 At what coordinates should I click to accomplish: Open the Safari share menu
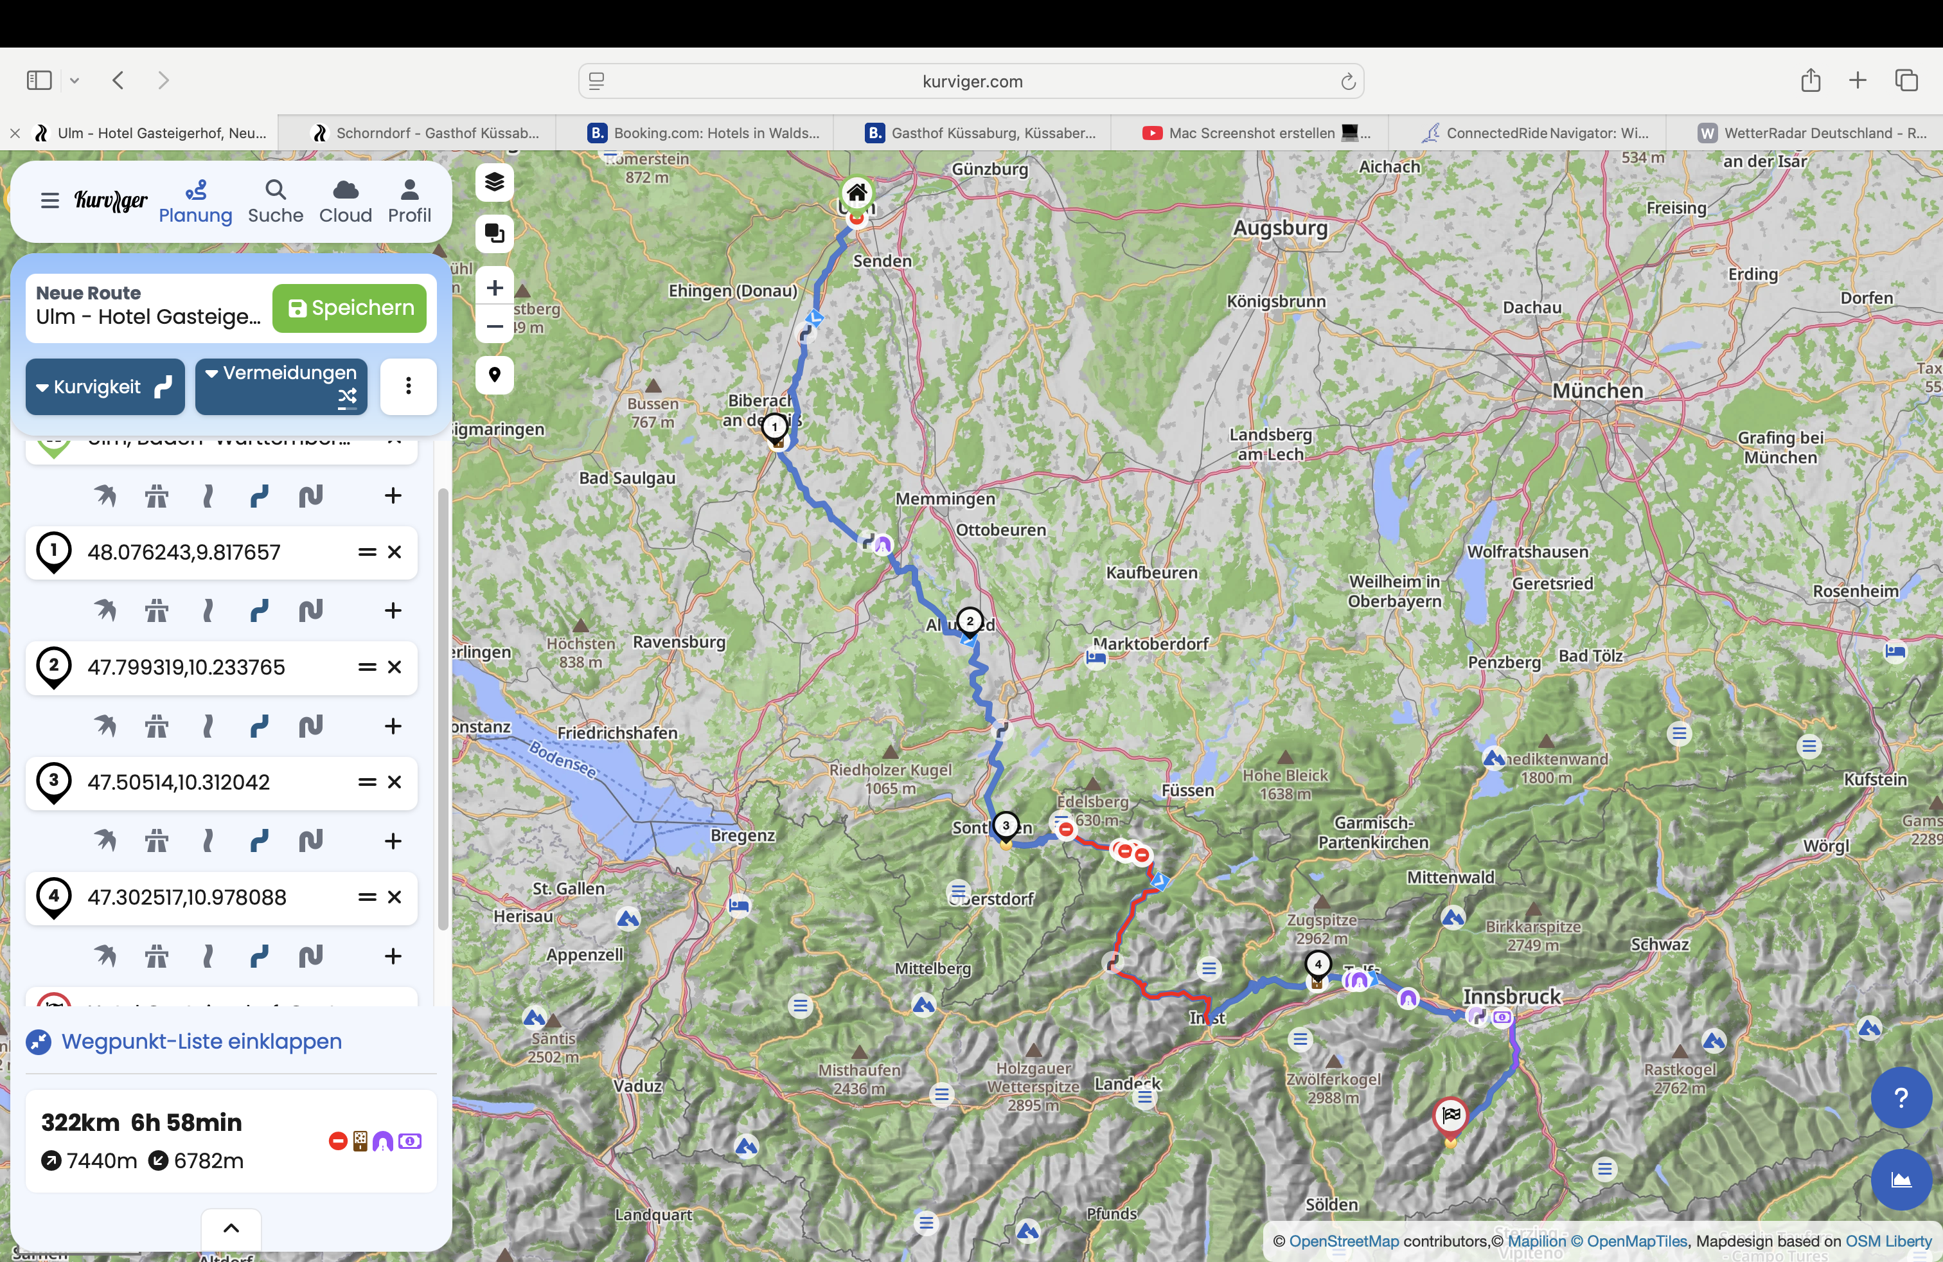click(1811, 80)
